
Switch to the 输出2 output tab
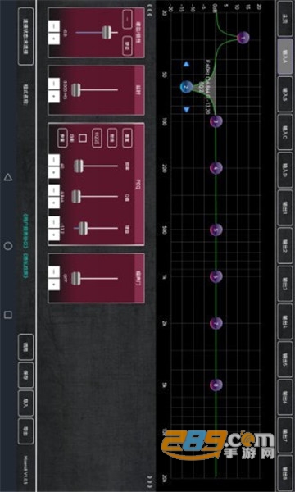[x=285, y=245]
